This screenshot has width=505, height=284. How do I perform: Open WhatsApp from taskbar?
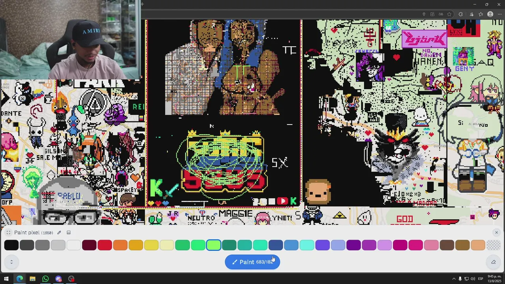coord(45,279)
